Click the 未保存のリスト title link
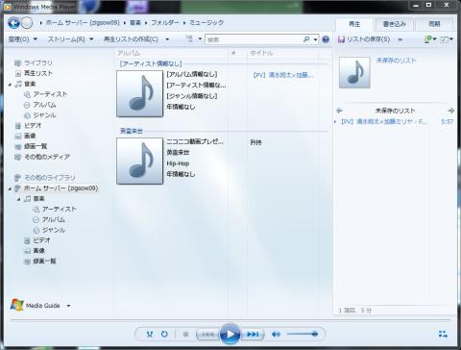 point(396,61)
